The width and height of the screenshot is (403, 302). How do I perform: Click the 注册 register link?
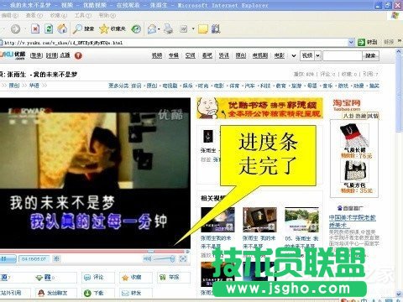(x=52, y=55)
